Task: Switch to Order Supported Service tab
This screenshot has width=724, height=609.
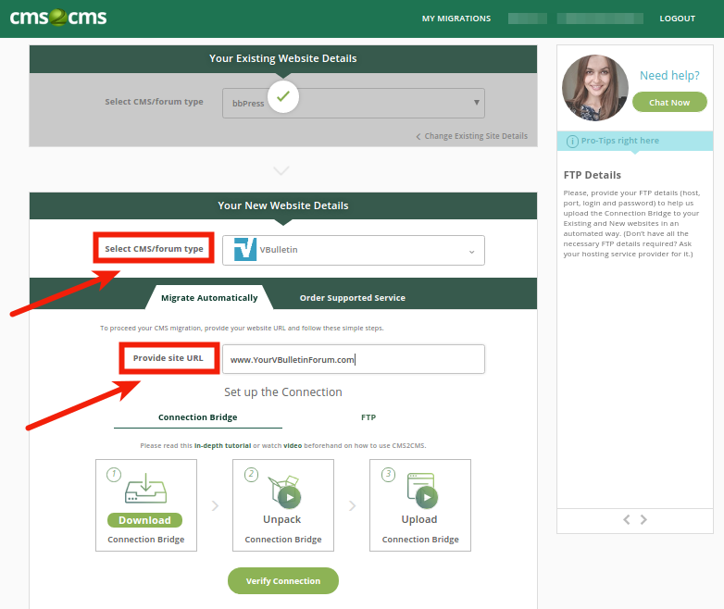Action: coord(353,298)
